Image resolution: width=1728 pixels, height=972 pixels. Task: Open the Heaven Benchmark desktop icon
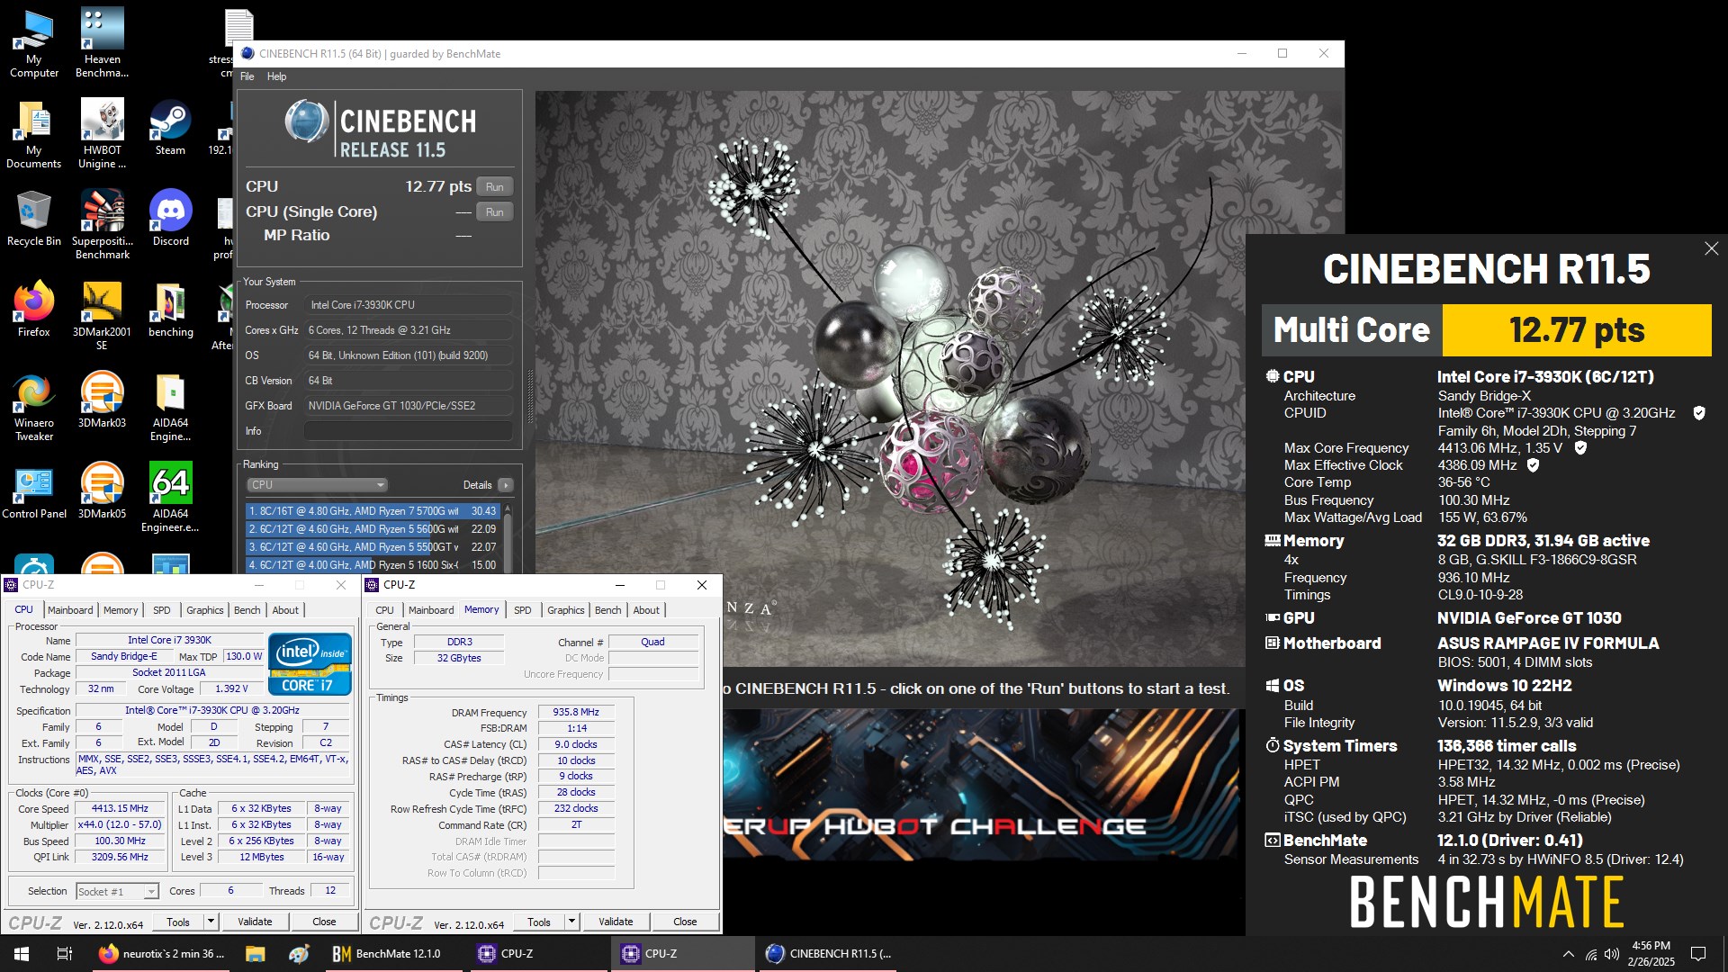click(102, 42)
